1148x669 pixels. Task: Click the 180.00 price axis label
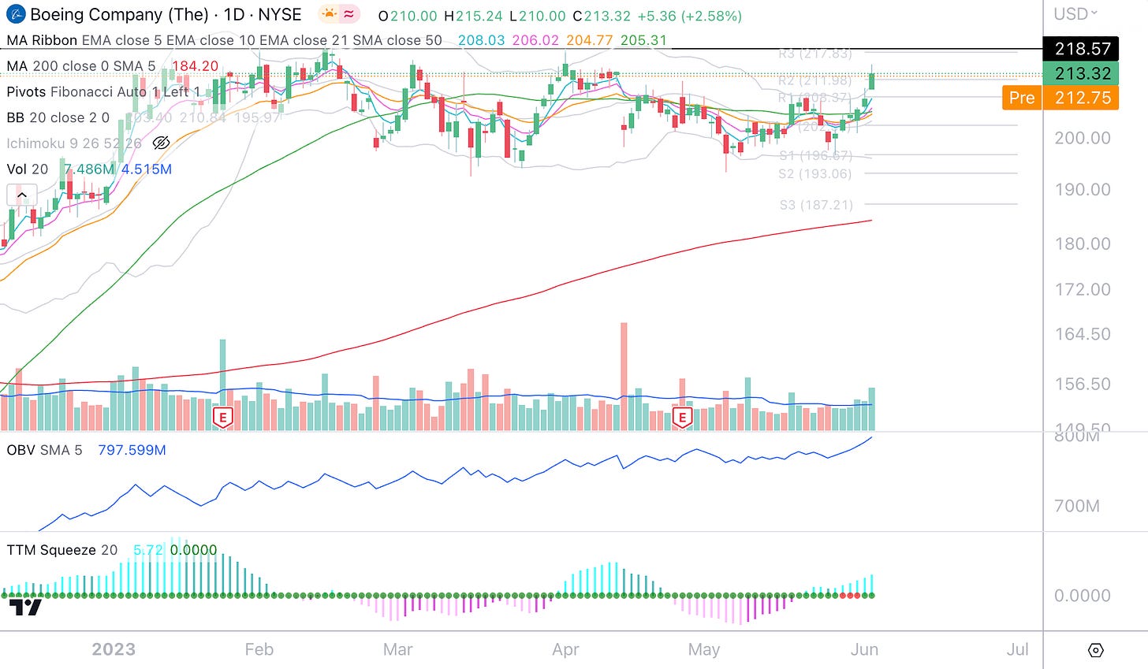(x=1083, y=243)
